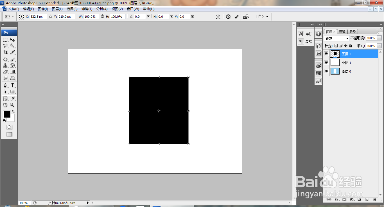Open the Swatches panel icon
Image resolution: width=384 pixels, height=207 pixels.
(x=318, y=73)
